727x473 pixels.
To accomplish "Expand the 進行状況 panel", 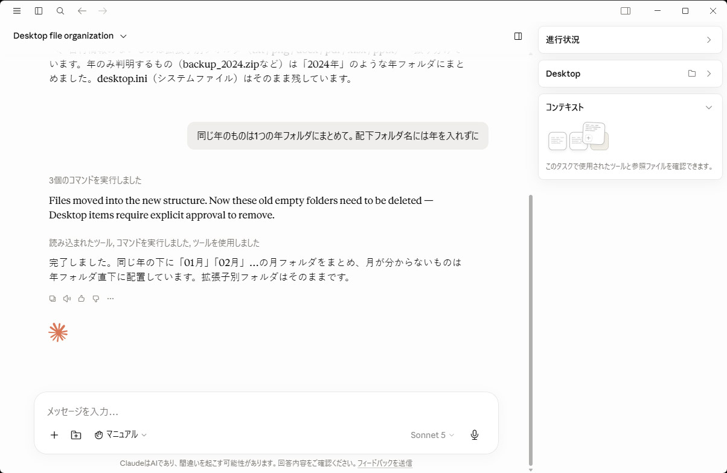I will coord(630,40).
